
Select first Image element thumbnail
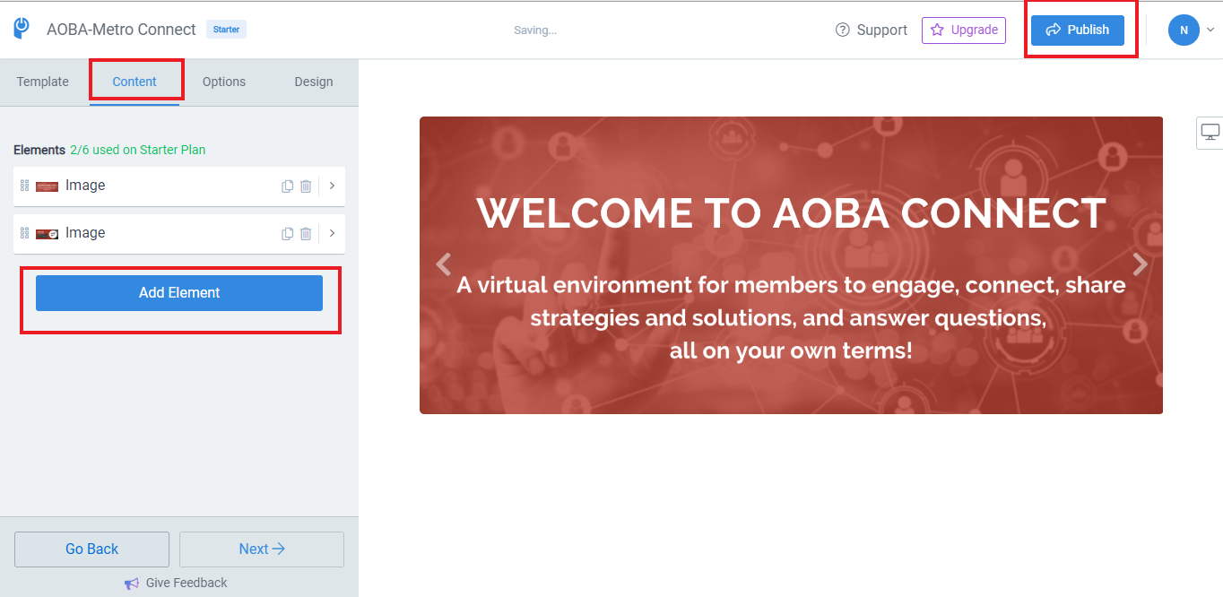point(47,186)
